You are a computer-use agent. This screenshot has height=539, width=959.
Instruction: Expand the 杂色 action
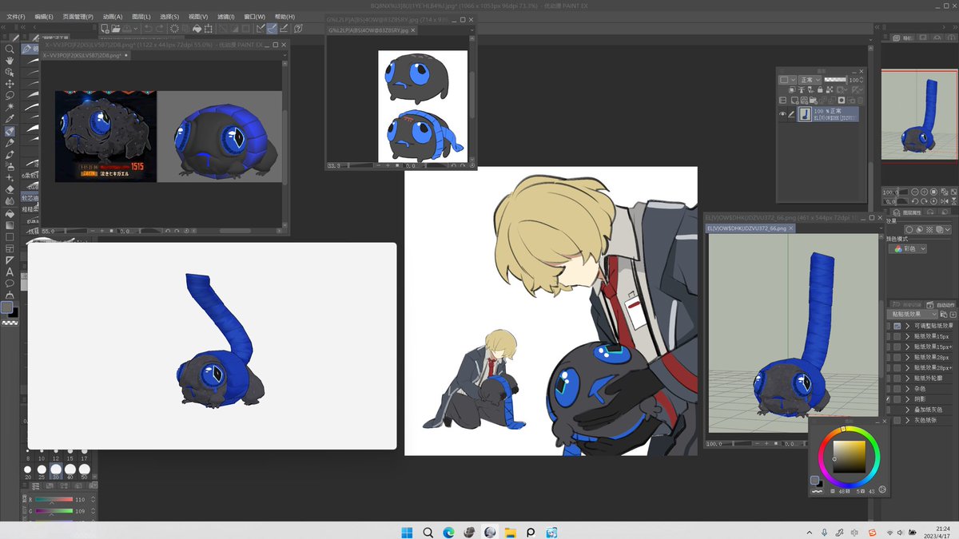908,388
